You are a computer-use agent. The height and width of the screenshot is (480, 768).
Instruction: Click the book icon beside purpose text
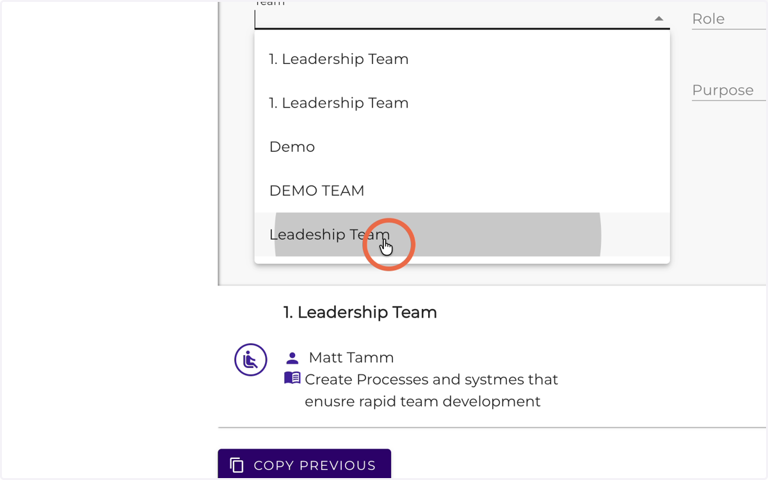(x=292, y=378)
